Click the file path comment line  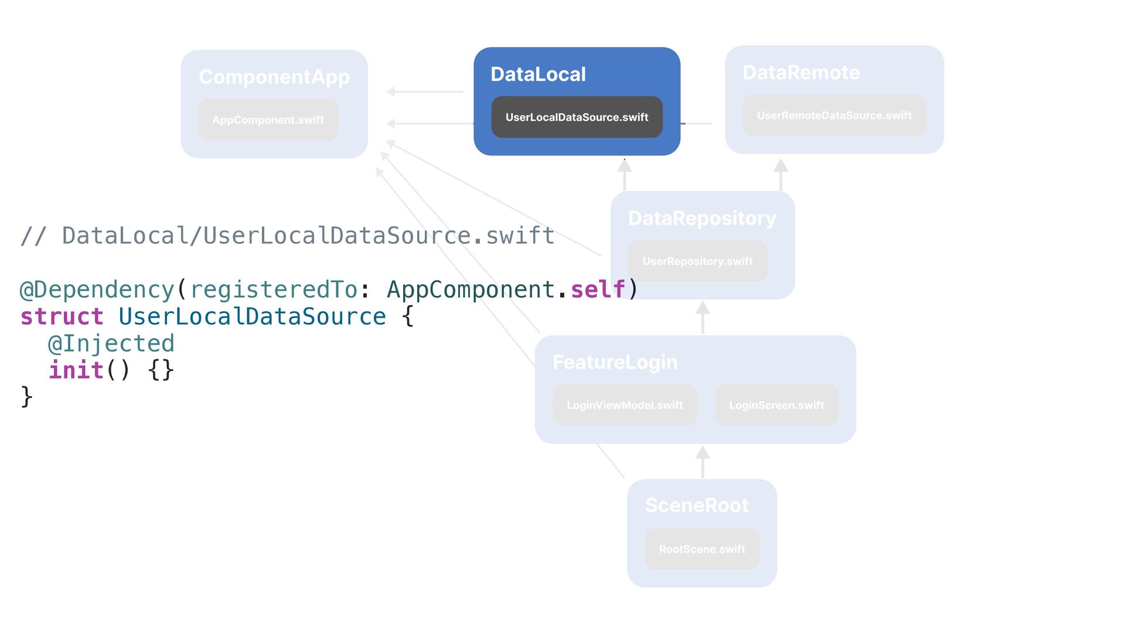click(287, 236)
